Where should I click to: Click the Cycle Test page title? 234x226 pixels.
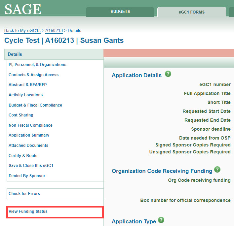[x=64, y=41]
